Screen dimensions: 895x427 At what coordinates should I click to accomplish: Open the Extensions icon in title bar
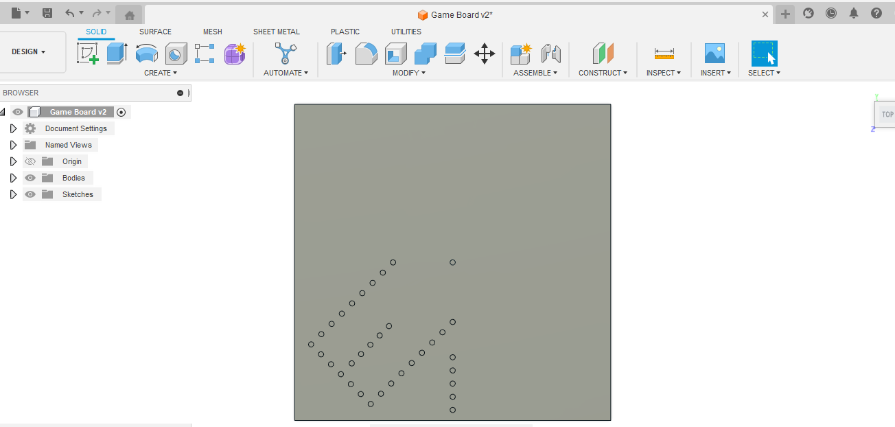(809, 13)
